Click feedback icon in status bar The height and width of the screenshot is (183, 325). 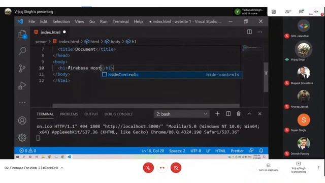coord(251,150)
